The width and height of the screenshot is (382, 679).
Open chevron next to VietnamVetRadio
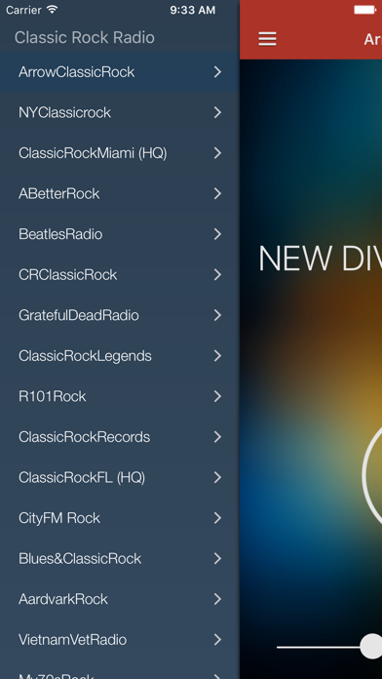217,640
